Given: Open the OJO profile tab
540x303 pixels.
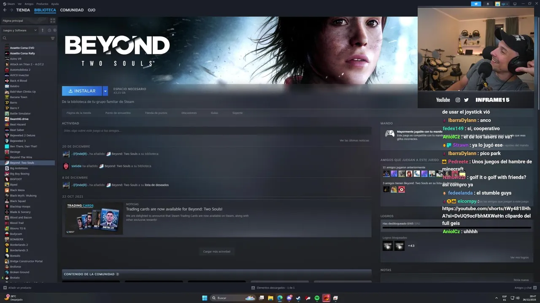Looking at the screenshot, I should [x=92, y=10].
